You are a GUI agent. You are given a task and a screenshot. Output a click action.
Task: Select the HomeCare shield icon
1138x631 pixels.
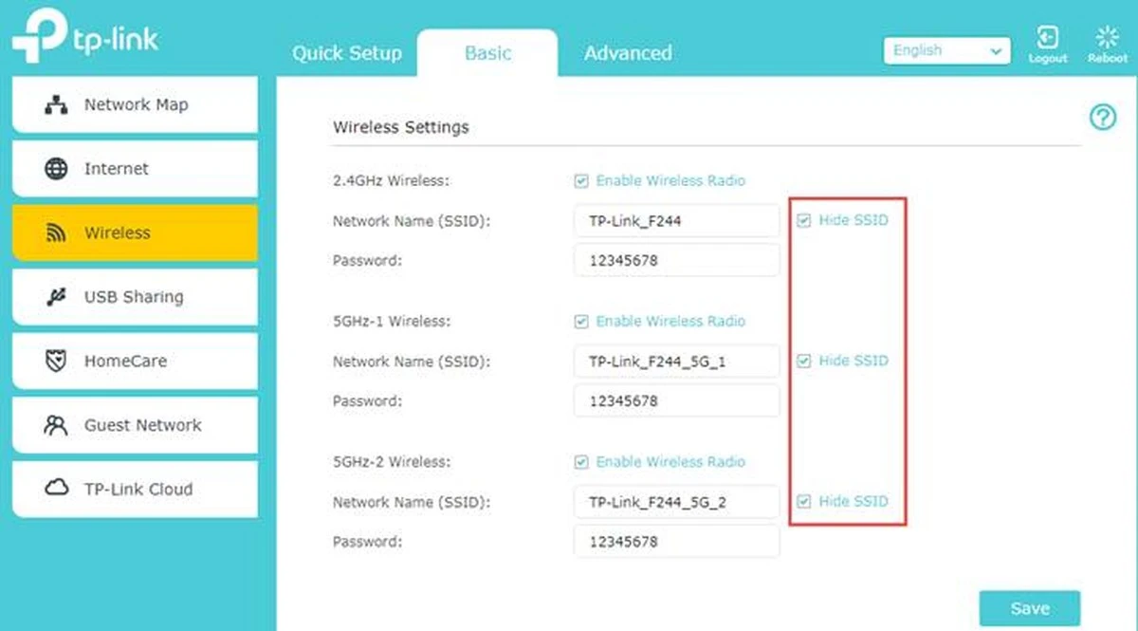coord(57,361)
